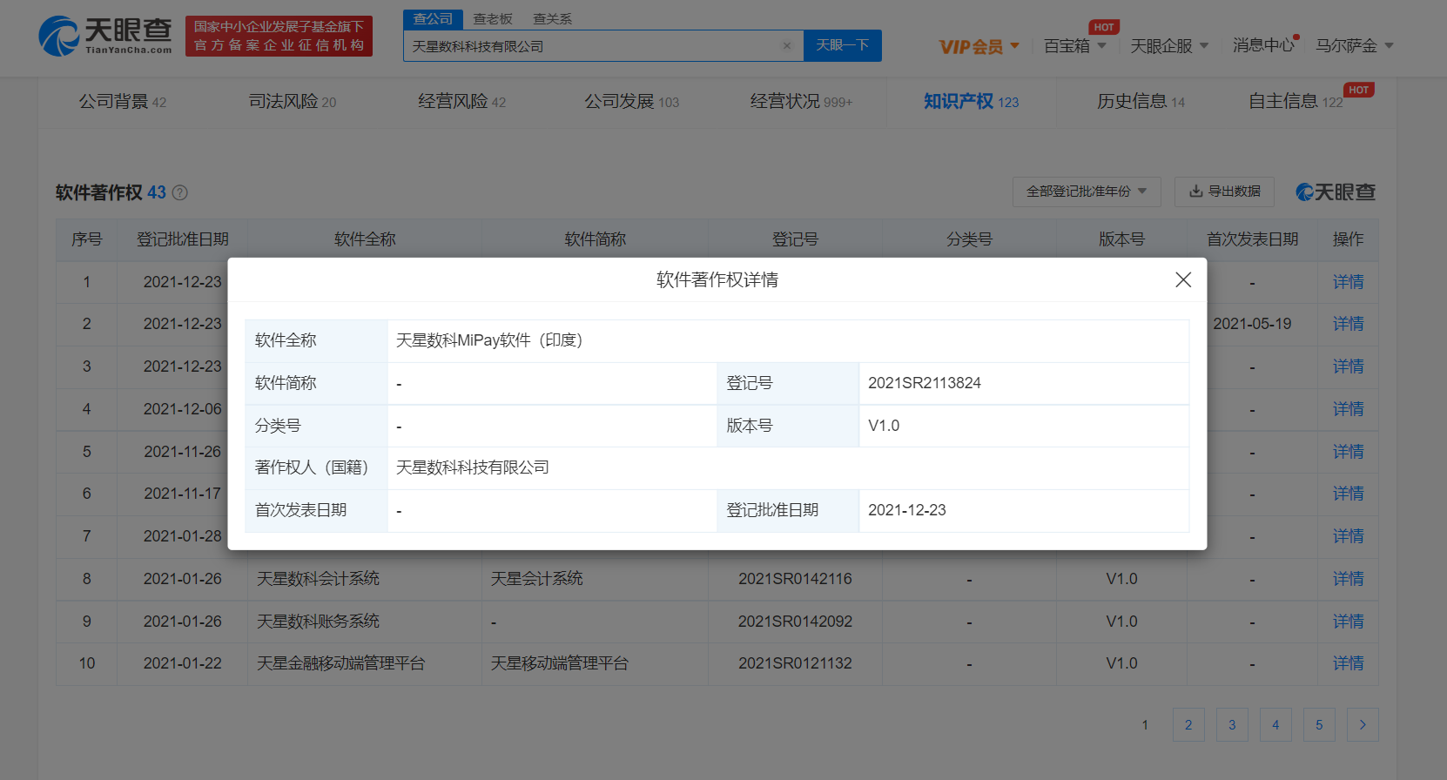Select the 查关系 search tab
This screenshot has height=780, width=1447.
tap(552, 18)
